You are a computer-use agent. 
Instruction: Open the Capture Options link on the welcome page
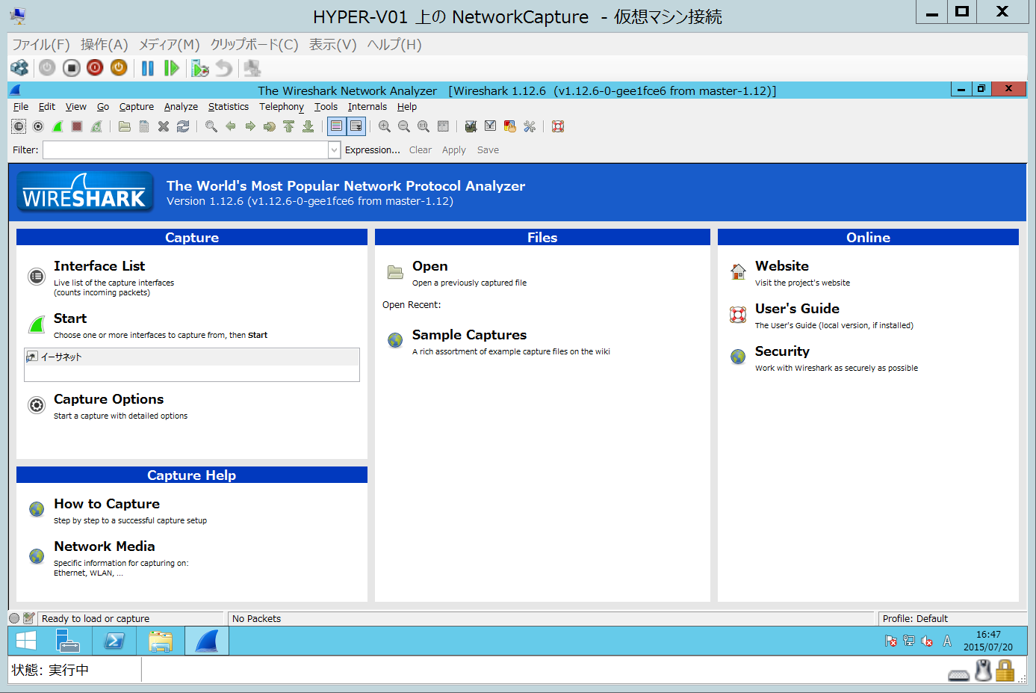(x=108, y=399)
